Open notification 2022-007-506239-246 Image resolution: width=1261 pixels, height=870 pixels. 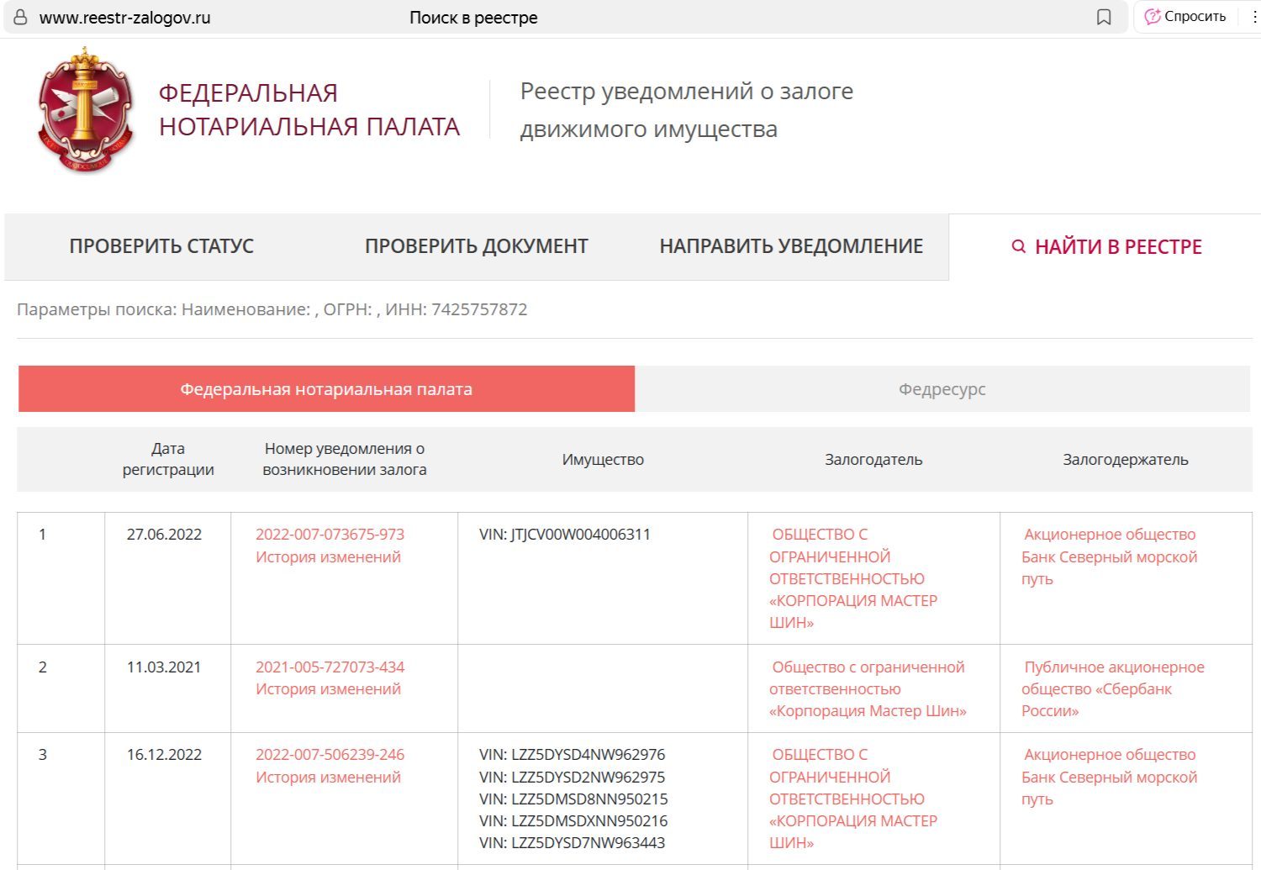point(330,755)
